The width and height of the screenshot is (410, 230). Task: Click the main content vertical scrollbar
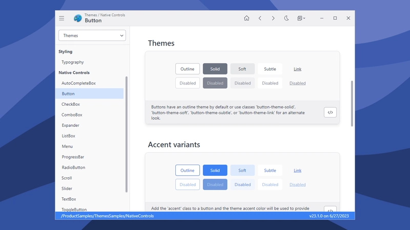click(352, 104)
